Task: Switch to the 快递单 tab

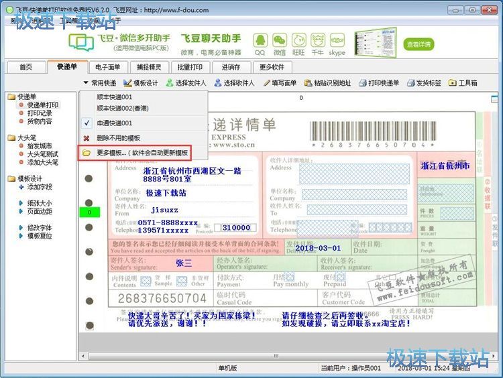Action: (x=67, y=67)
